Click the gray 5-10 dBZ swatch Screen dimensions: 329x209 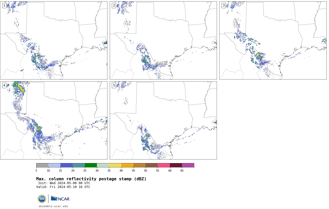click(42, 165)
